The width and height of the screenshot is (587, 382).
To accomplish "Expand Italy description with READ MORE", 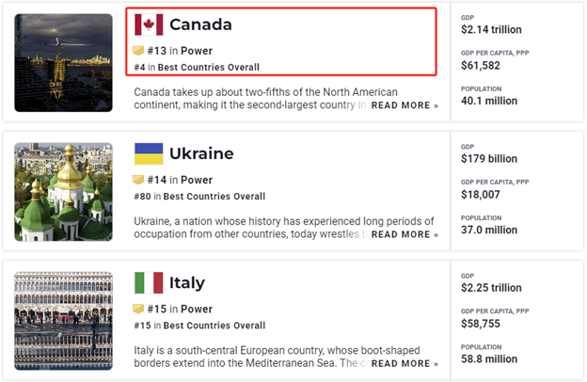I will coord(405,363).
